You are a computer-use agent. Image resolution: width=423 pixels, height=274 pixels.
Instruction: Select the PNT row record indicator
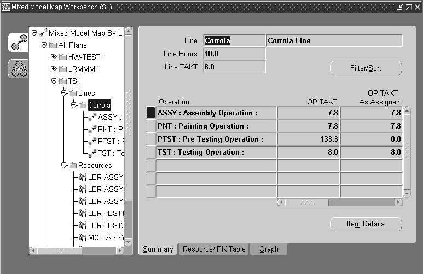click(150, 126)
